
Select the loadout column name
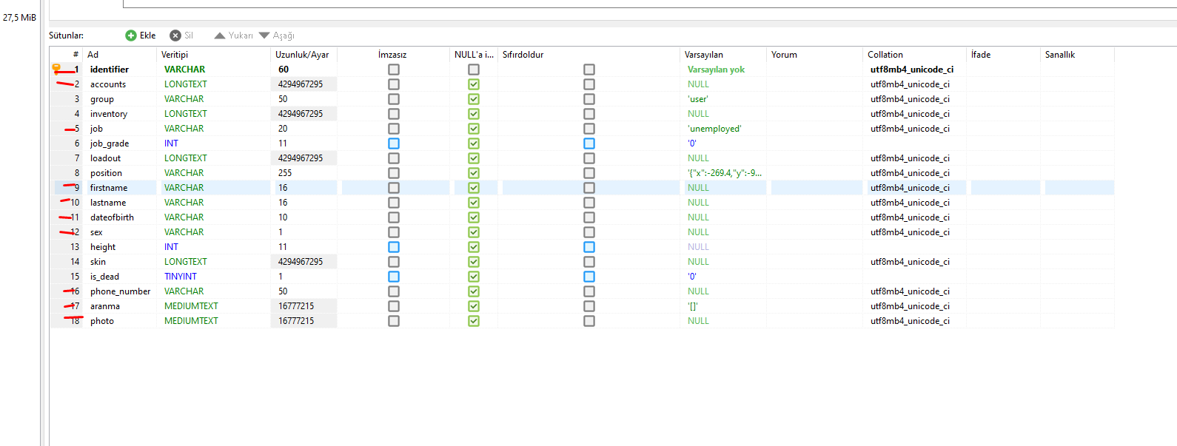tap(105, 158)
